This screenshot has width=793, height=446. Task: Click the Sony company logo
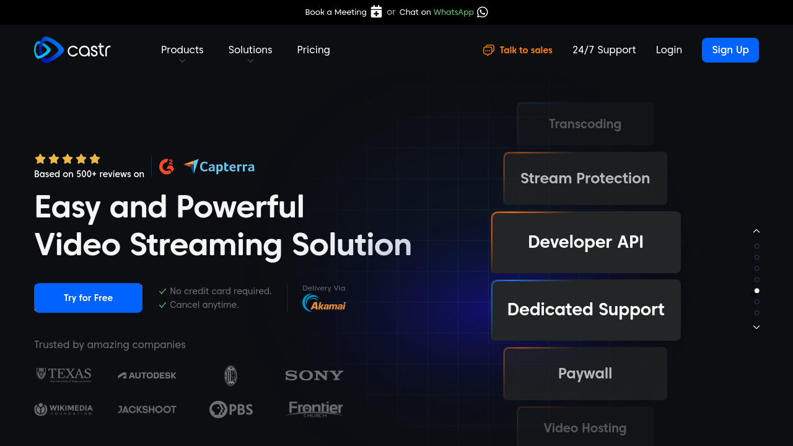click(314, 375)
